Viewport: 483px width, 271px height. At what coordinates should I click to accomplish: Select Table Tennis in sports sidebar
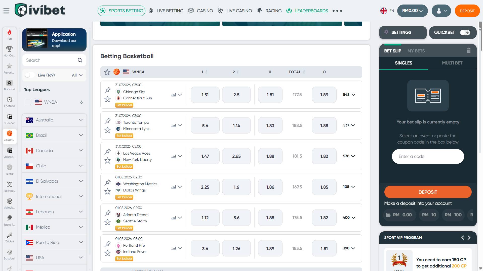pos(10,221)
